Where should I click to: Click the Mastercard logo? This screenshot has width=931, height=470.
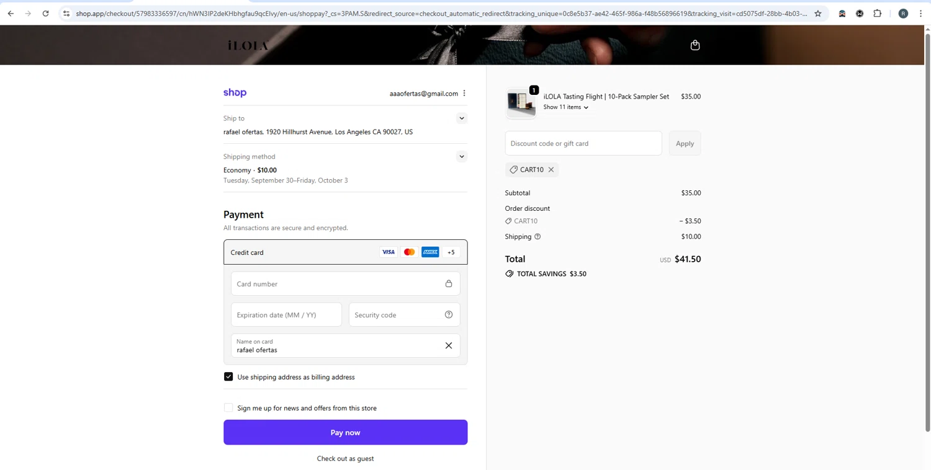click(x=409, y=252)
